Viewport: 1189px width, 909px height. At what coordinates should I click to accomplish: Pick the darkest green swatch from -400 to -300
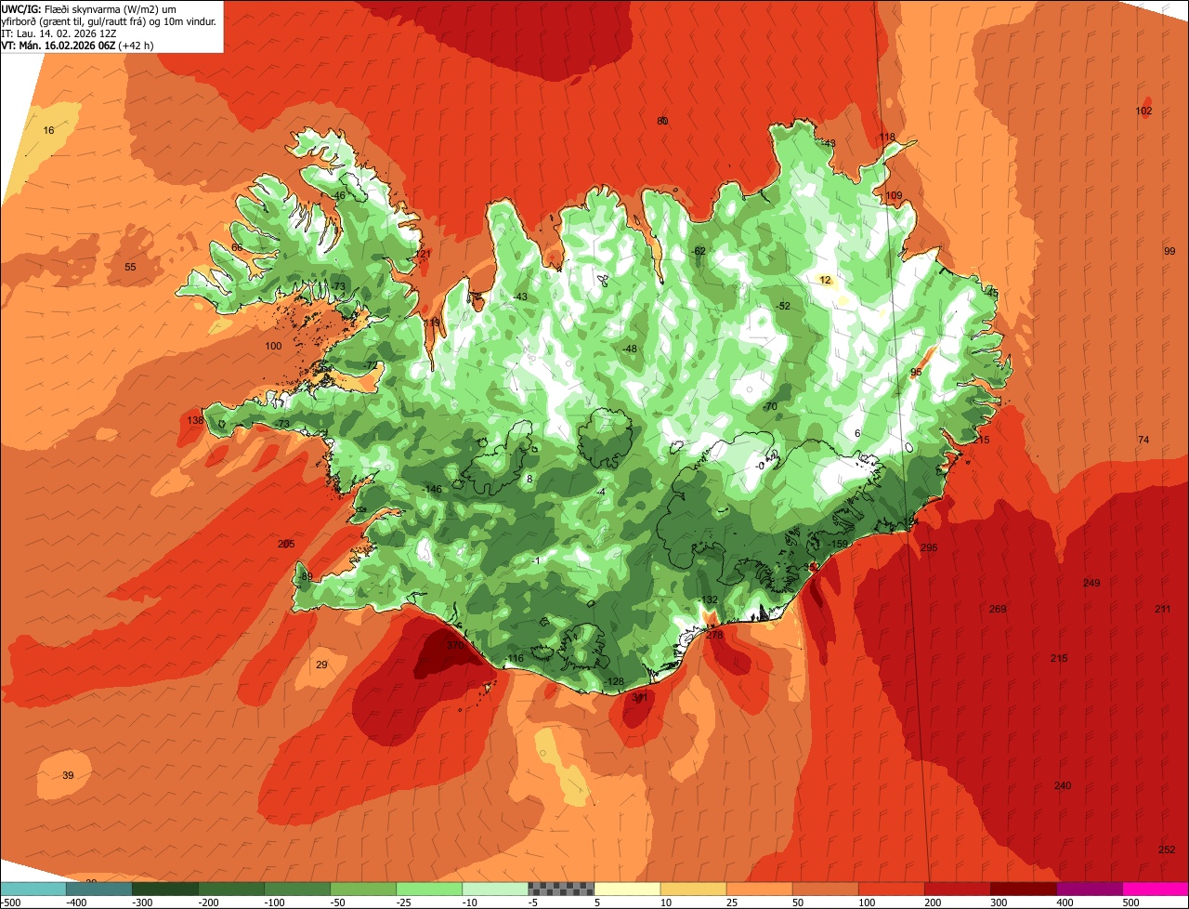165,889
